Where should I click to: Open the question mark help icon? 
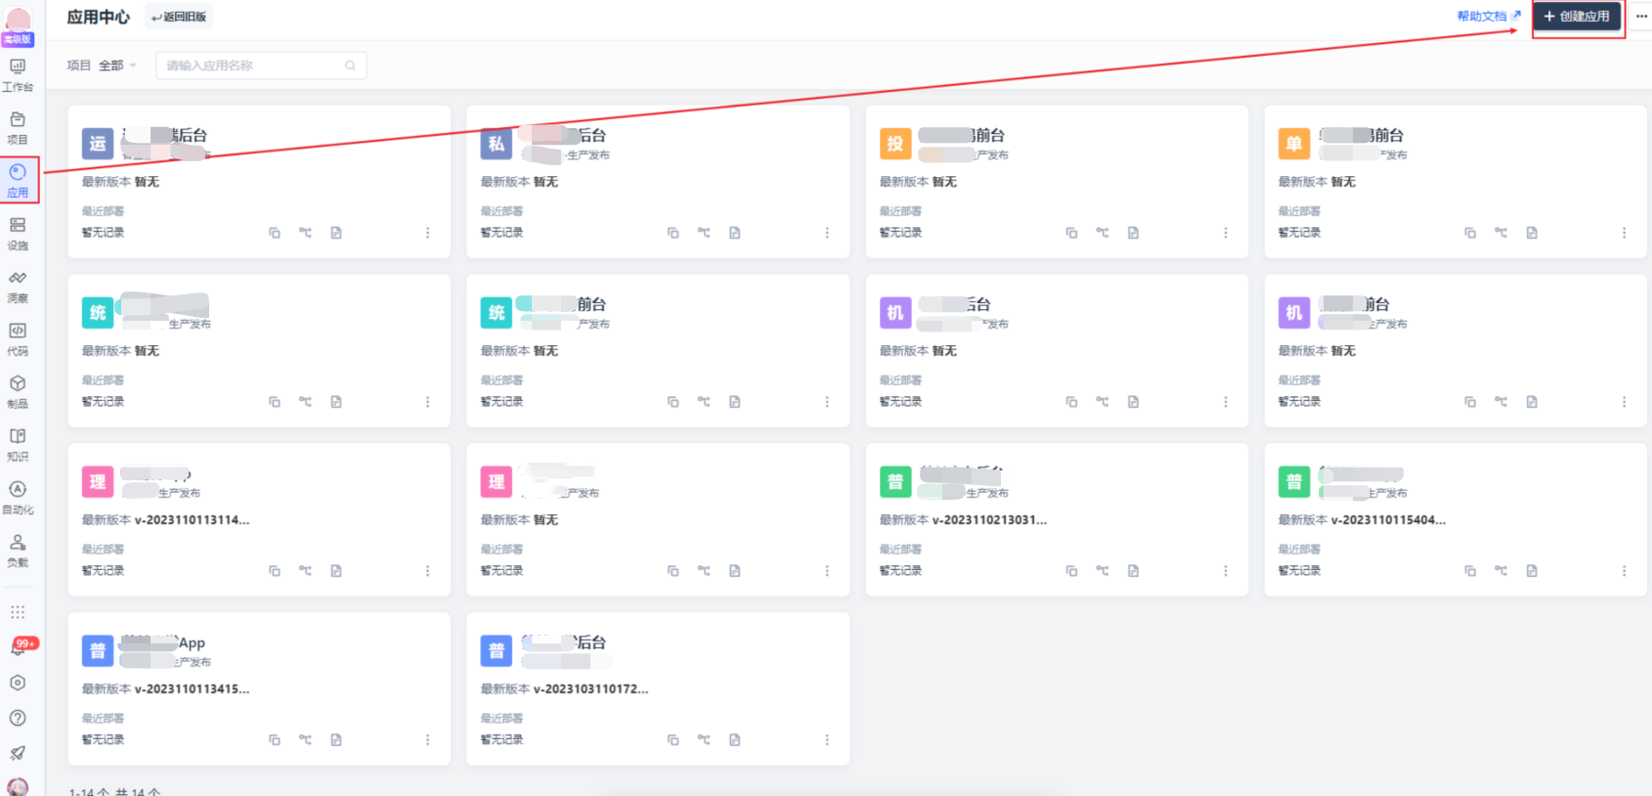(18, 718)
